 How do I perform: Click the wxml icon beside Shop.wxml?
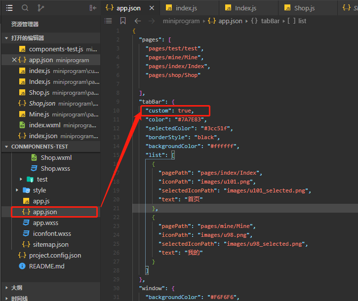click(x=34, y=157)
